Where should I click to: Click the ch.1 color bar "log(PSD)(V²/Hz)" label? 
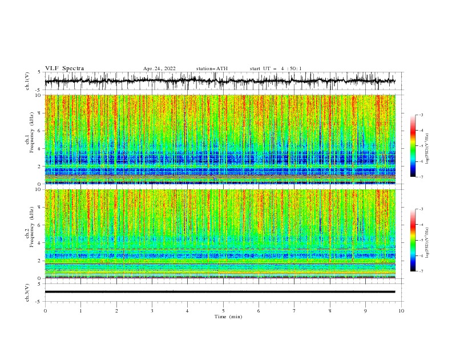427,149
